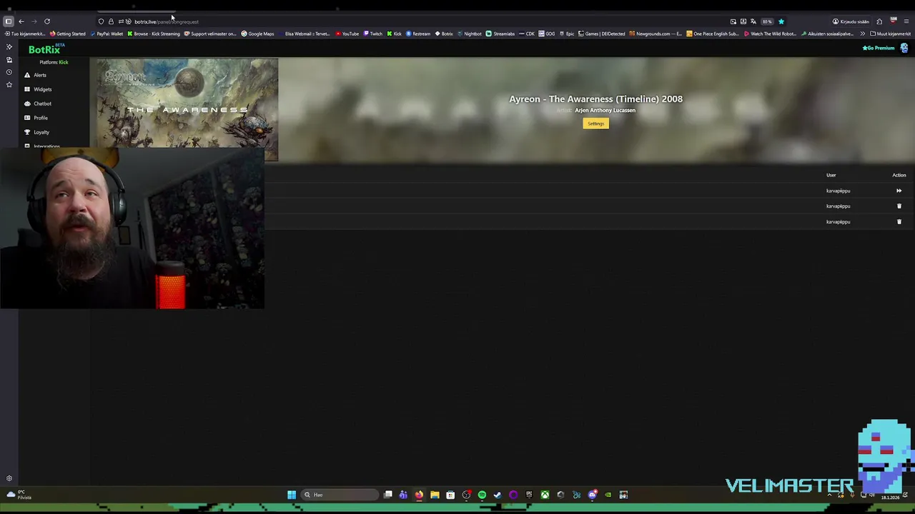Click the Action column header
915x514 pixels.
[899, 175]
